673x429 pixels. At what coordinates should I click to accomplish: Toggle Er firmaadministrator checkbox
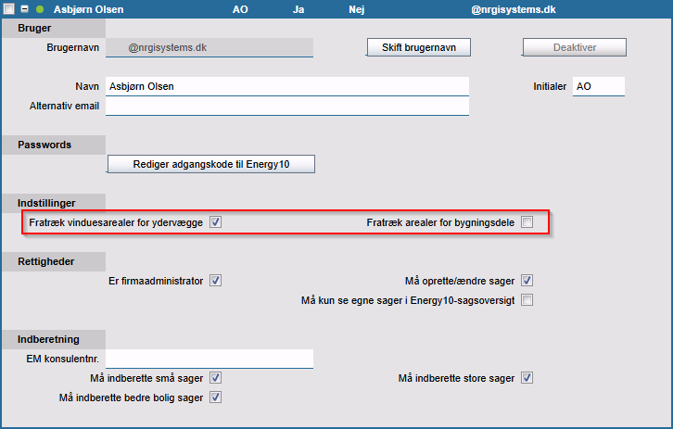[x=215, y=281]
